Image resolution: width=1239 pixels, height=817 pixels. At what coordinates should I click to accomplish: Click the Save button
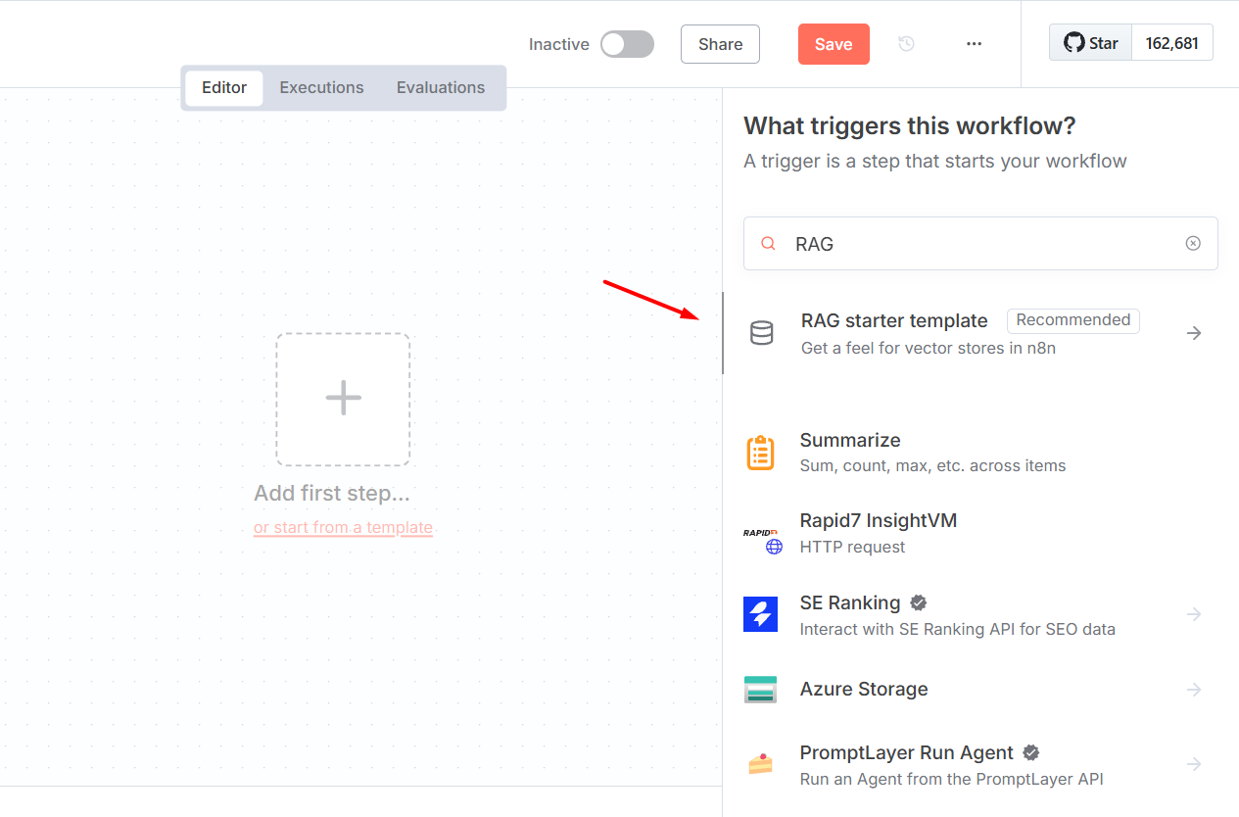833,44
